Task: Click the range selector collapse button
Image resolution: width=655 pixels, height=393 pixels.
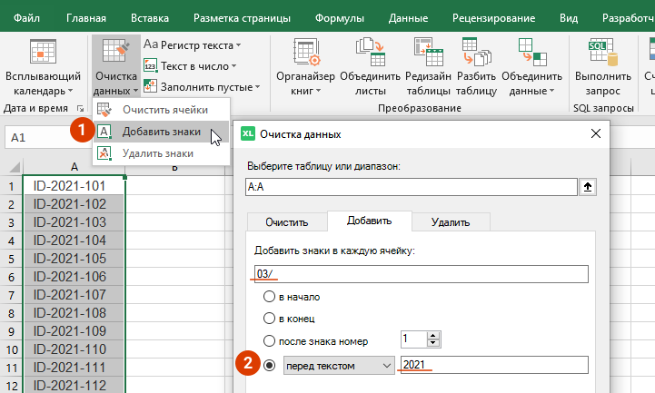Action: (x=589, y=187)
